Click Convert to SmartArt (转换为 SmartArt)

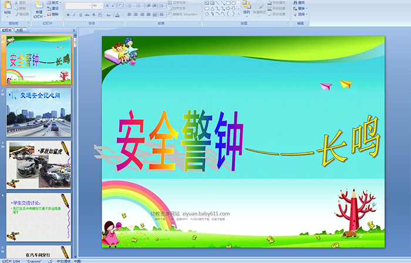(184, 14)
